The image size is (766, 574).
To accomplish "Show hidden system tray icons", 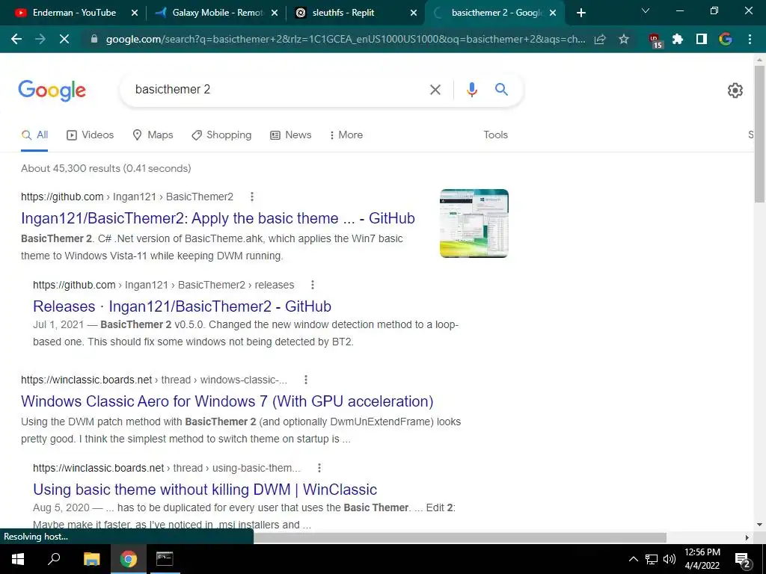I will click(633, 559).
